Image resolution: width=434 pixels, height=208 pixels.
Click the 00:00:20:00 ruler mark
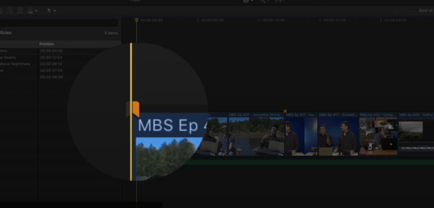[x=395, y=20]
